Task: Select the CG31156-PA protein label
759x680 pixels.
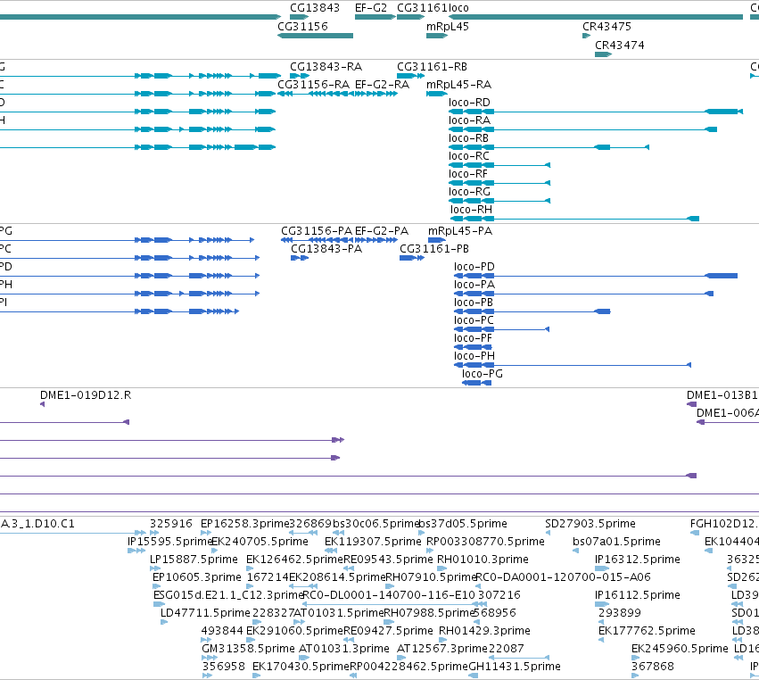Action: (317, 231)
